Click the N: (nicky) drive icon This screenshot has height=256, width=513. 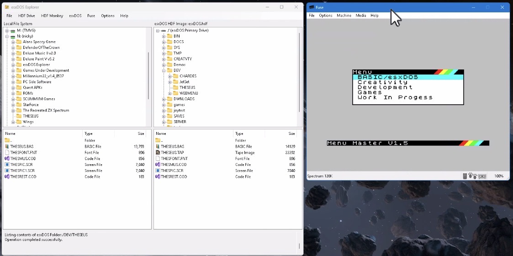(13, 36)
